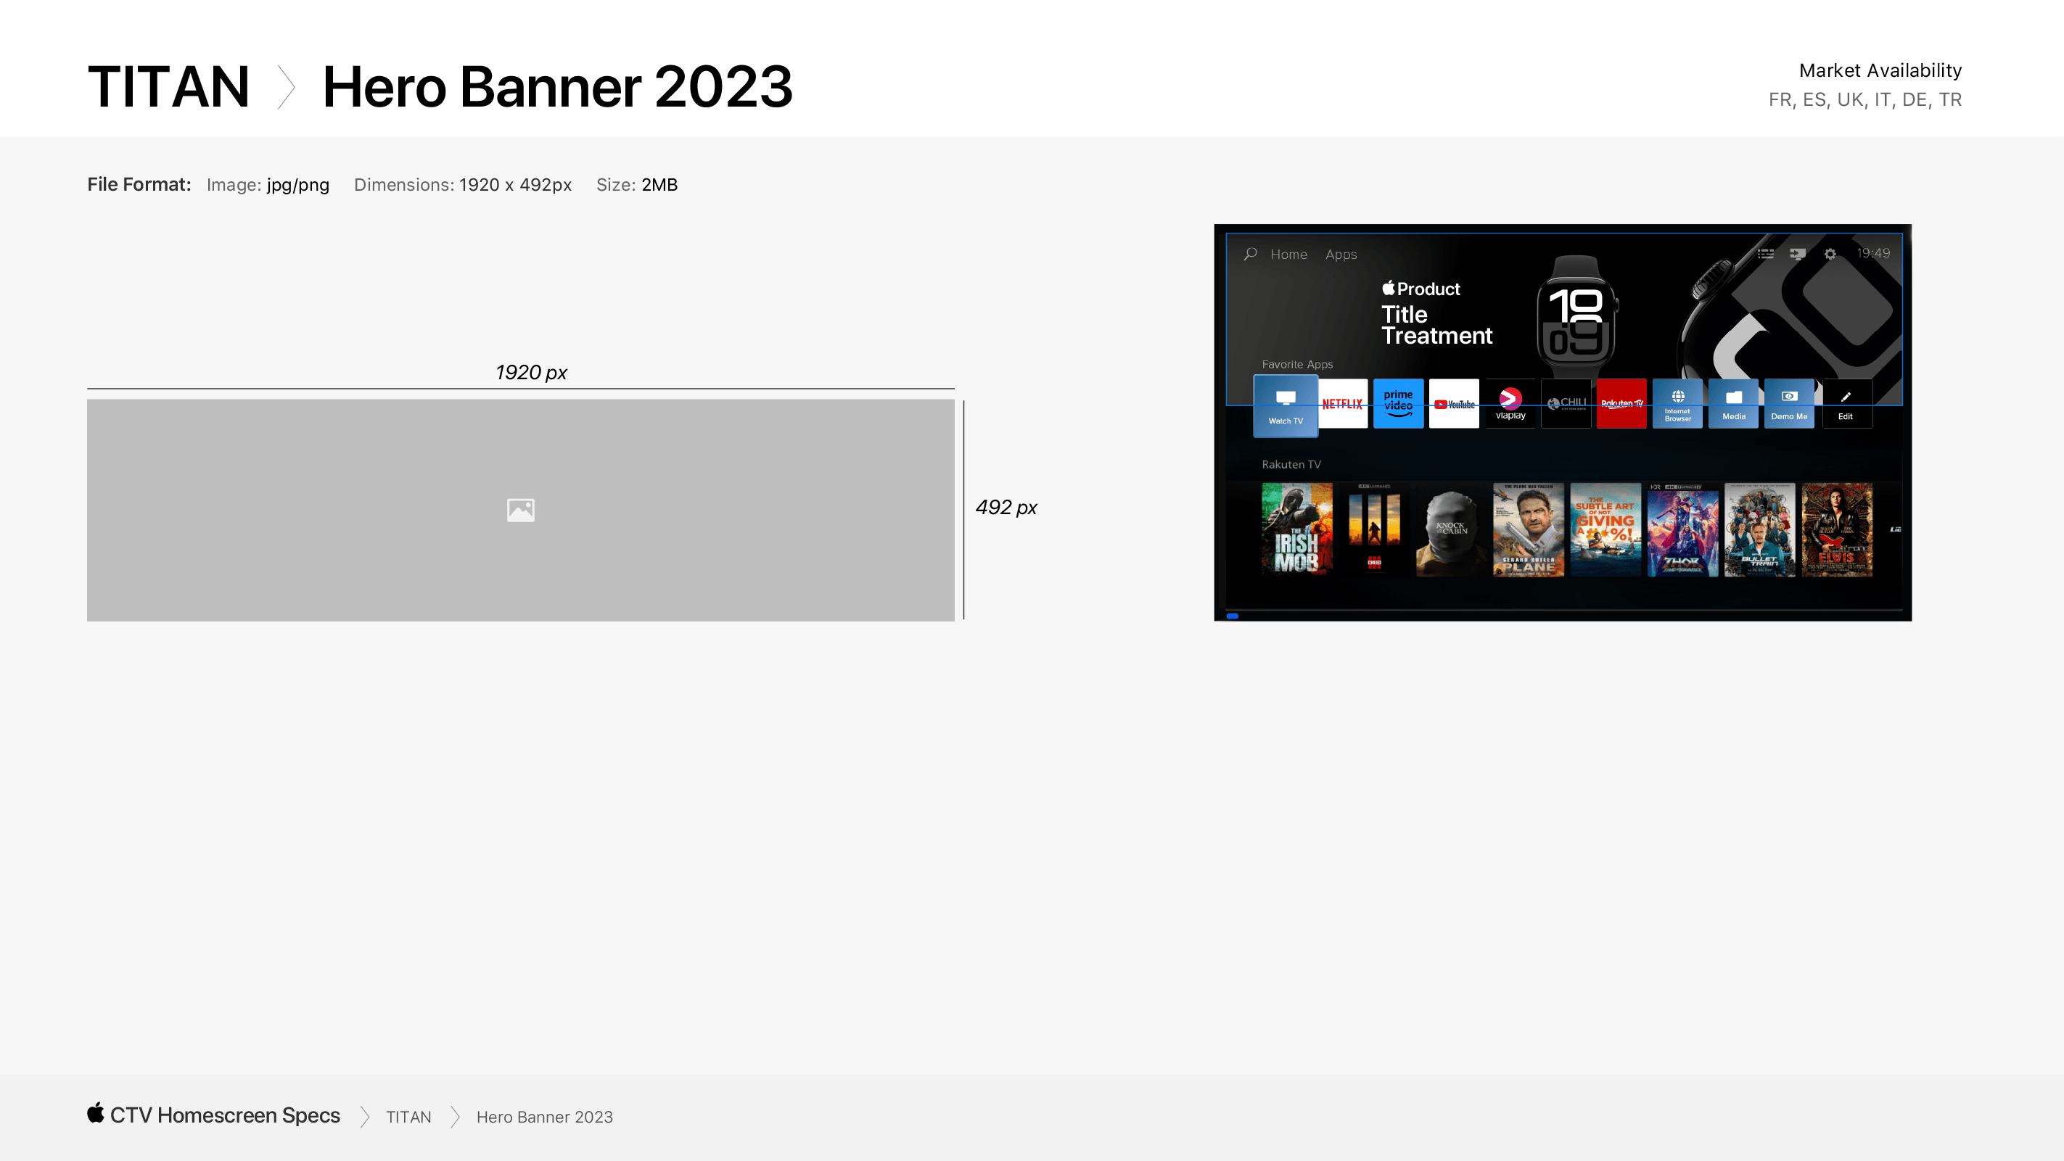Open the Internet Browser app tile

1677,403
